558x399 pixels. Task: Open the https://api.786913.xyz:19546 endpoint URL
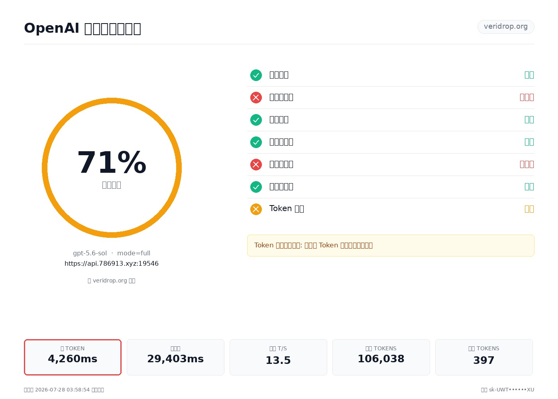112,263
